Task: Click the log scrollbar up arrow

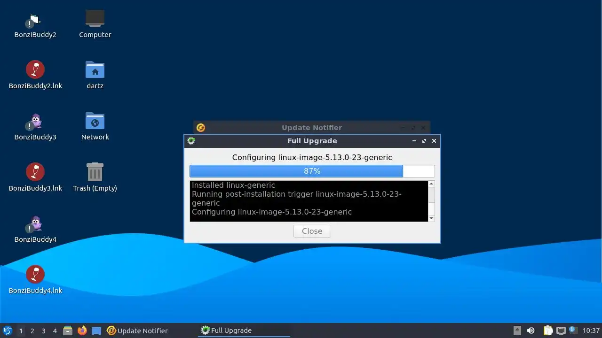Action: [431, 184]
